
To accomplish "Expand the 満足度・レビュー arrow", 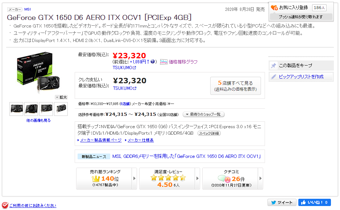I will click(x=198, y=178).
